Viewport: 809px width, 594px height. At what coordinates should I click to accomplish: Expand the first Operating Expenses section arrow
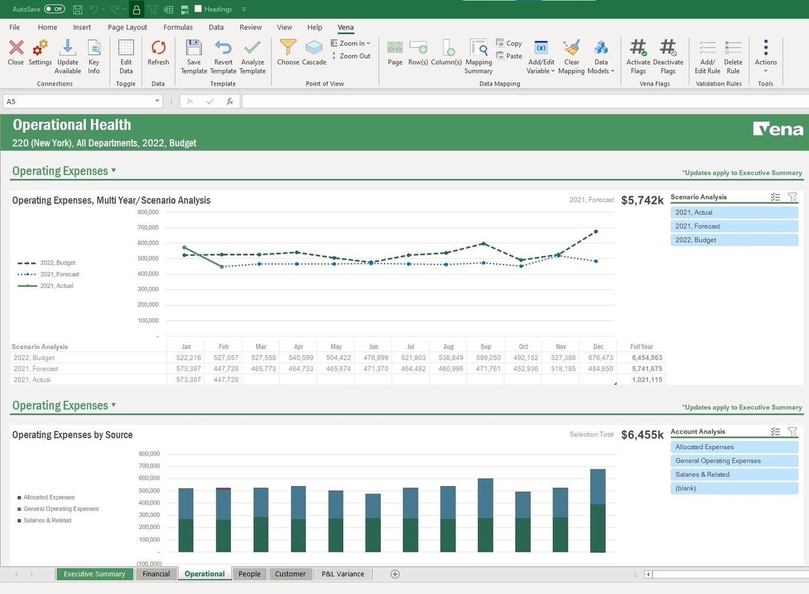tap(113, 171)
